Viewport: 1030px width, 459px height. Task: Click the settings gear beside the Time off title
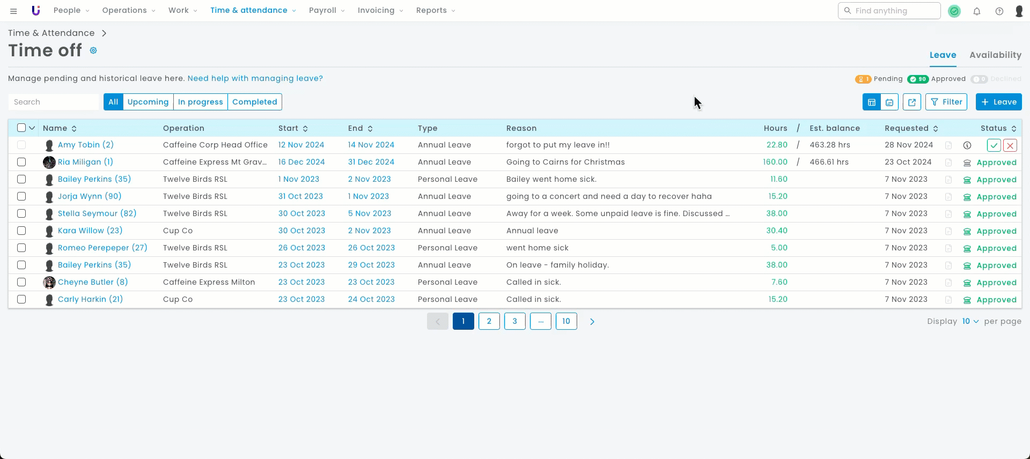tap(93, 50)
